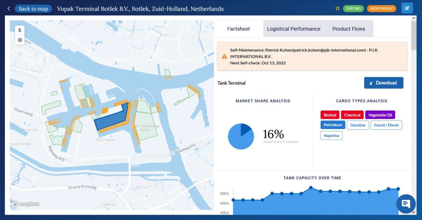This screenshot has width=422, height=220.
Task: Click the ESSO botlek map label
Action: [x=105, y=140]
